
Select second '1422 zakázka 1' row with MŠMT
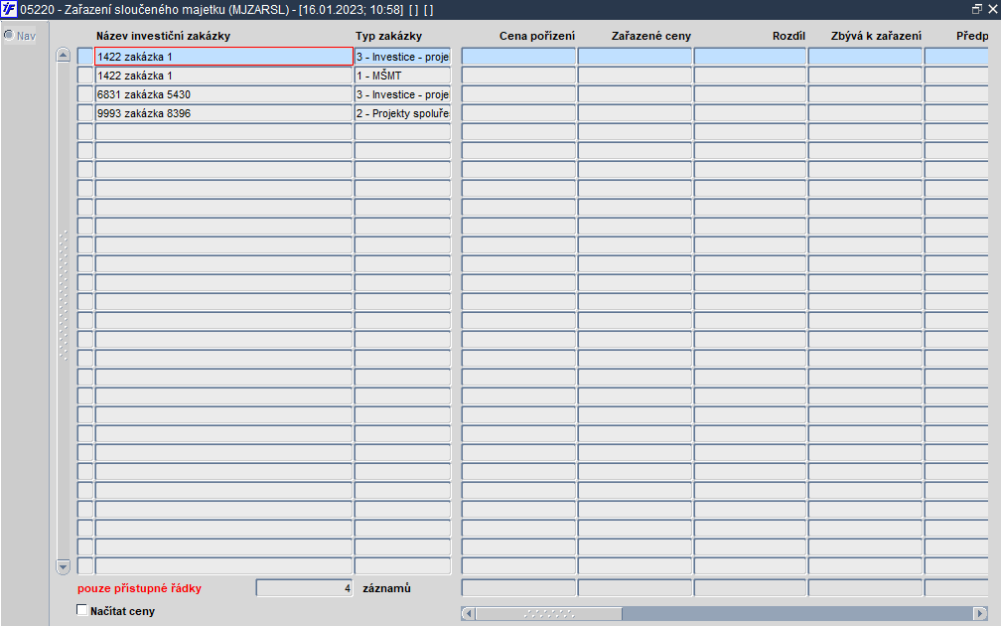[x=224, y=76]
